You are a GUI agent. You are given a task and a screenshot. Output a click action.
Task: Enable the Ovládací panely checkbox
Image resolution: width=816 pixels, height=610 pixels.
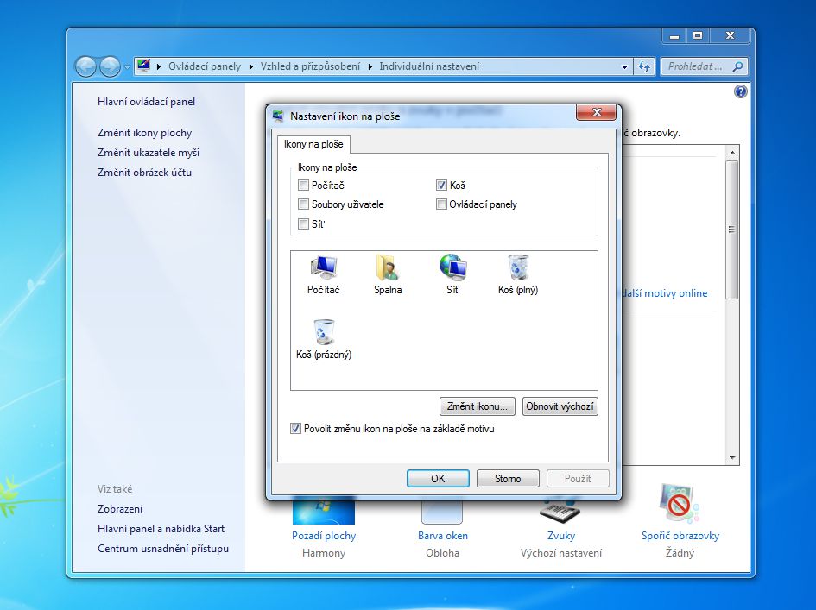click(x=441, y=204)
